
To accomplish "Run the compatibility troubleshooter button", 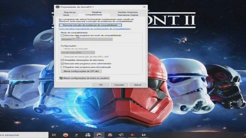I will pos(90,25).
